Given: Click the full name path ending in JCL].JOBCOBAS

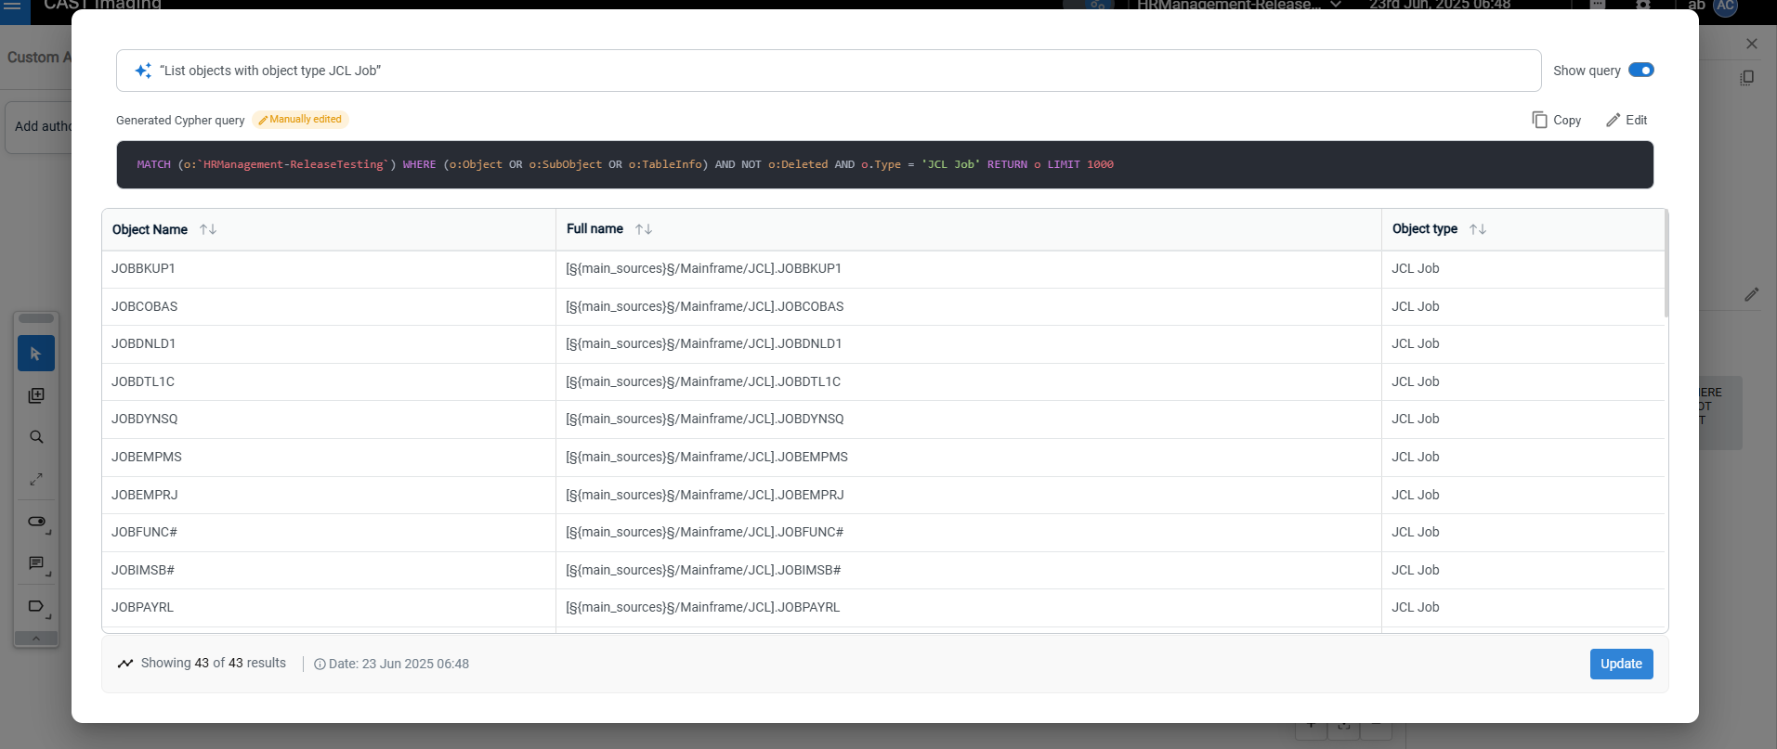Looking at the screenshot, I should 705,306.
